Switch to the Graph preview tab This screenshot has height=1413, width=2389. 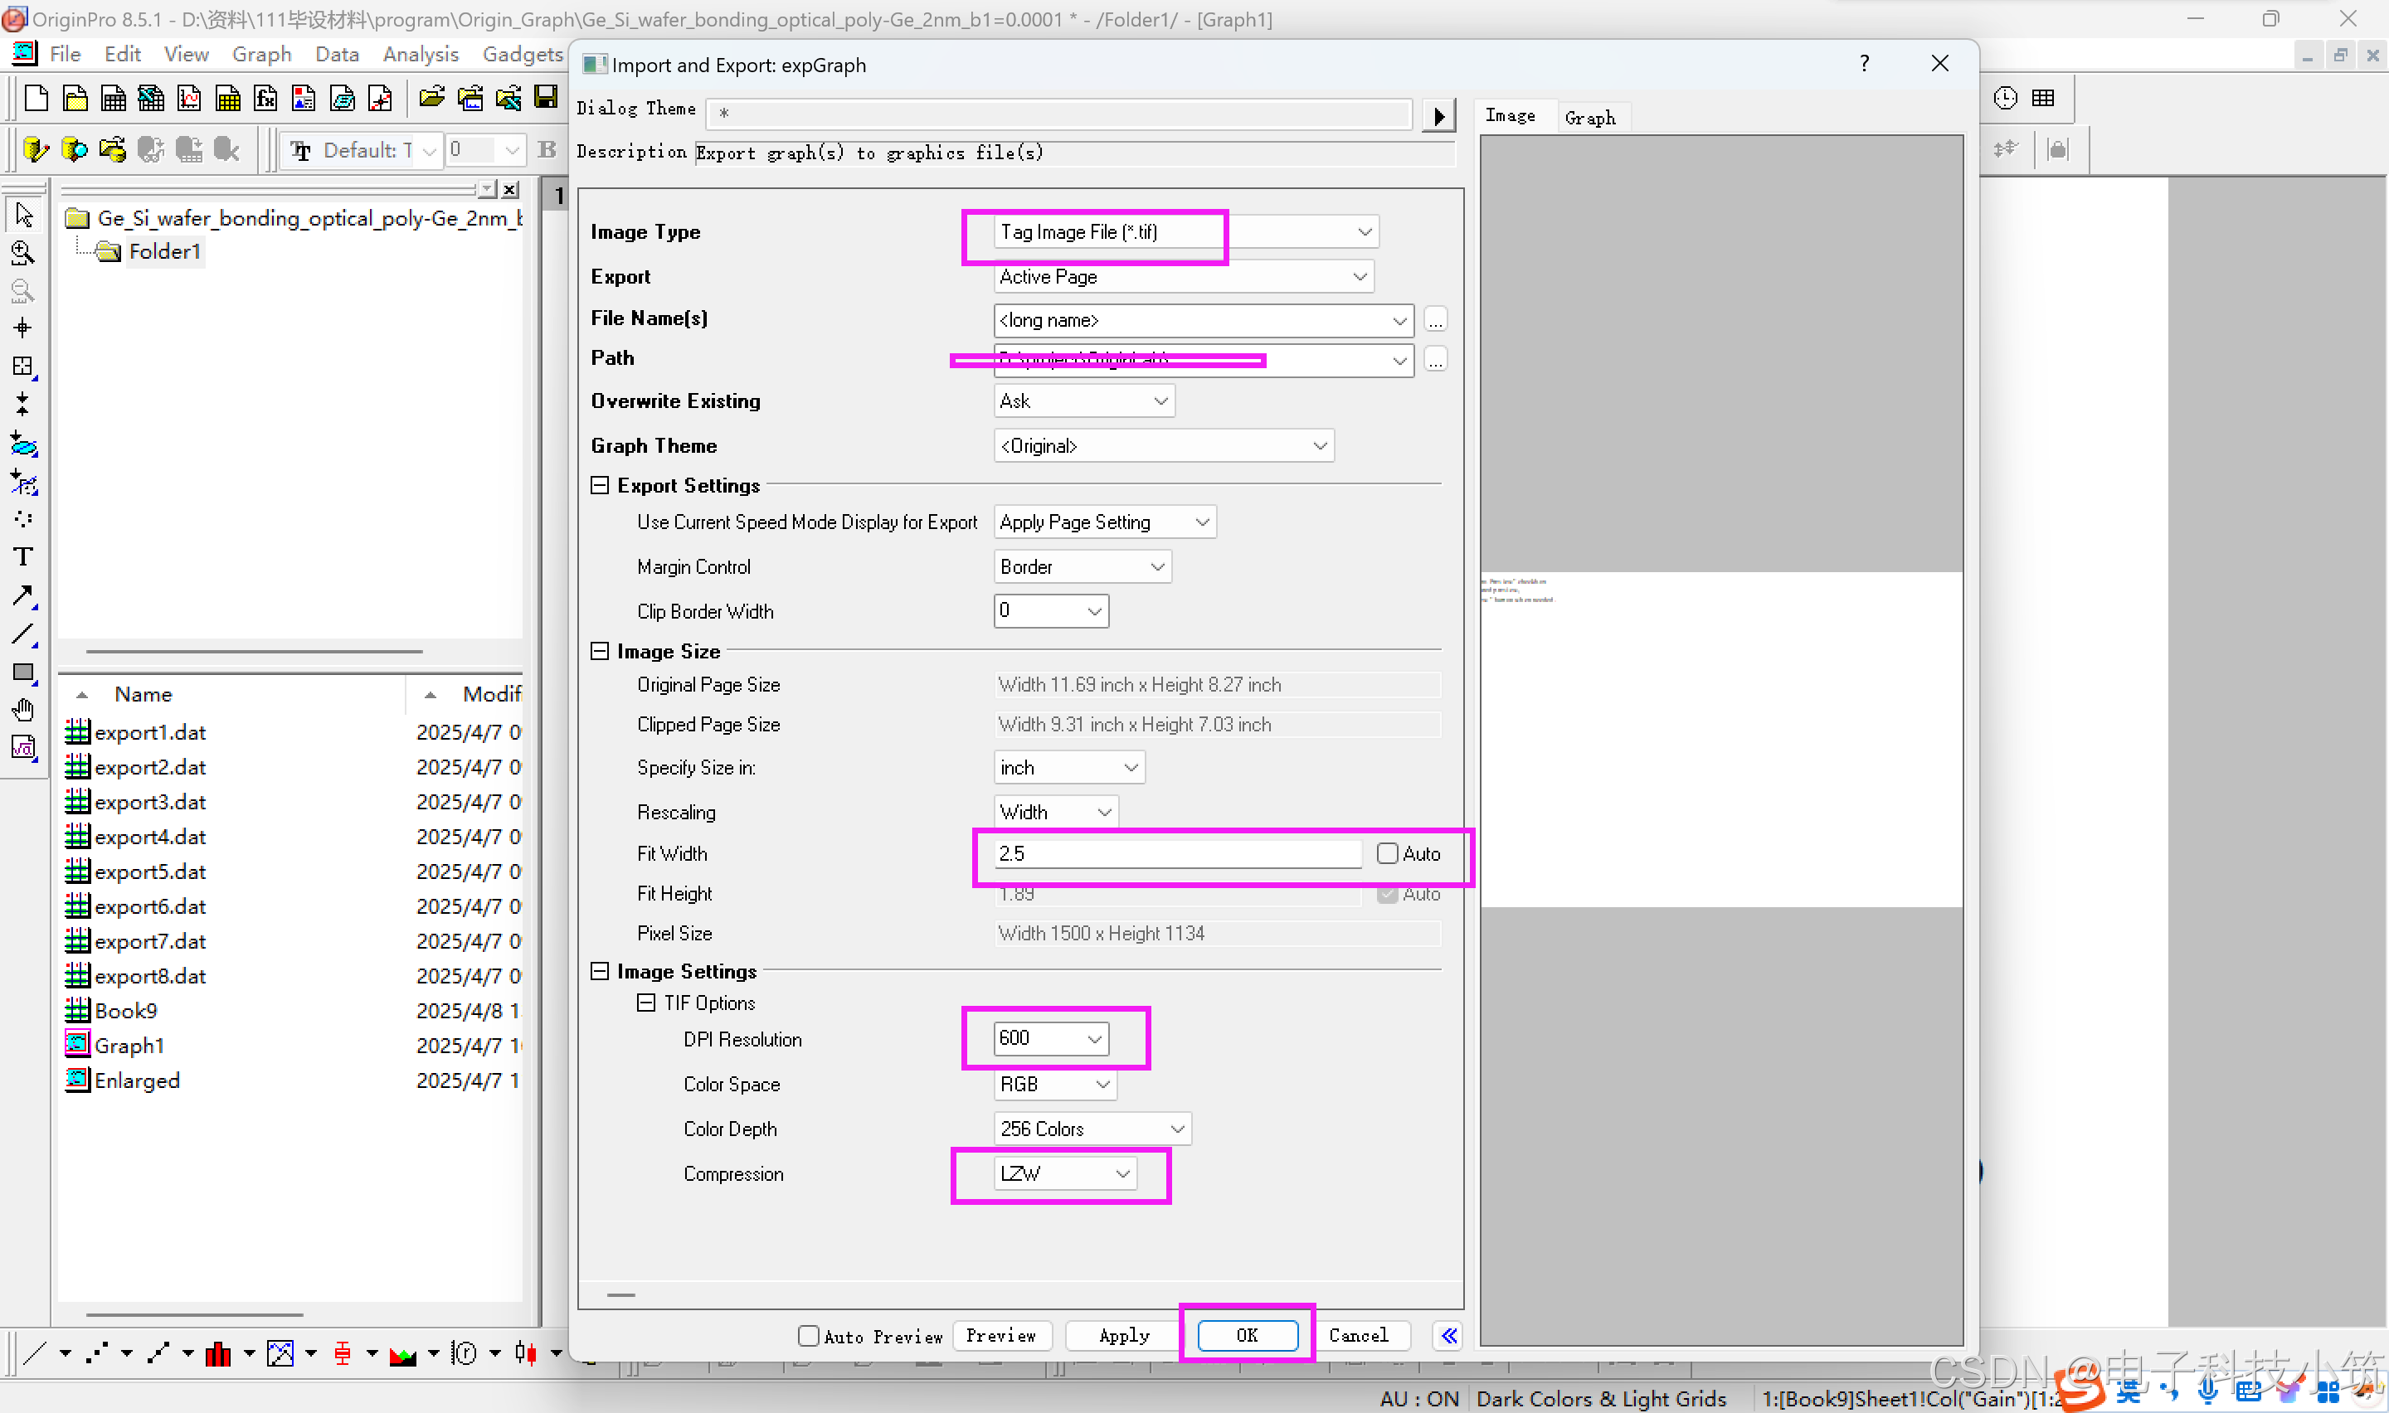tap(1589, 118)
